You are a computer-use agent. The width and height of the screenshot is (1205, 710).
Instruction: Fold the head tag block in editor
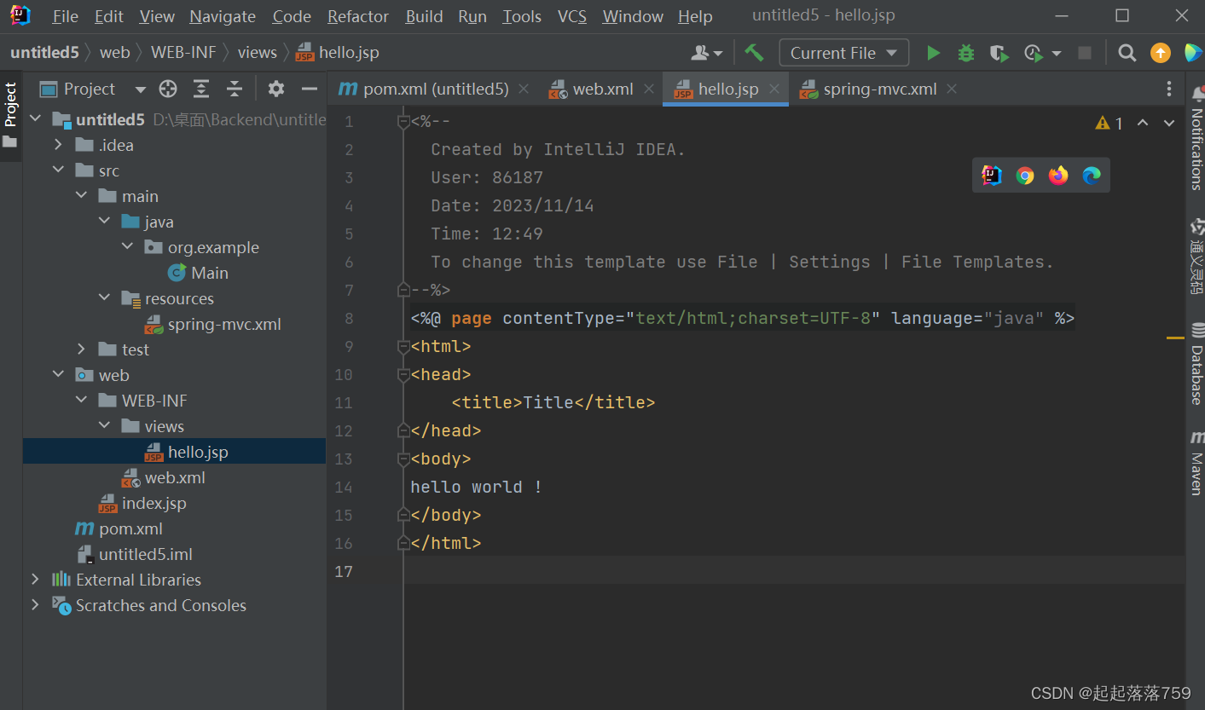[404, 374]
